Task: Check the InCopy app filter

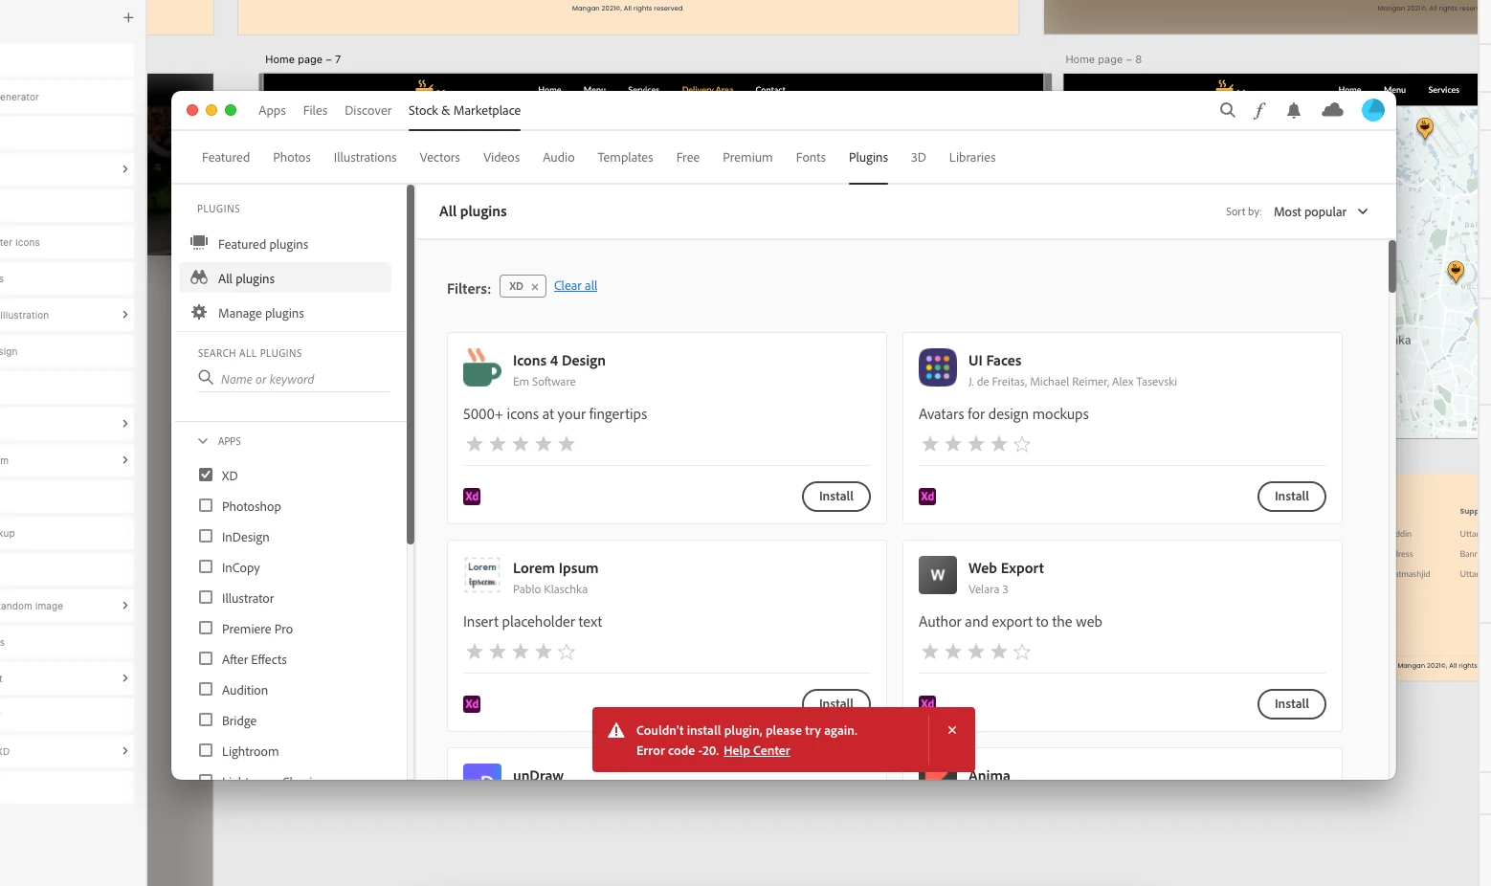Action: (x=206, y=566)
